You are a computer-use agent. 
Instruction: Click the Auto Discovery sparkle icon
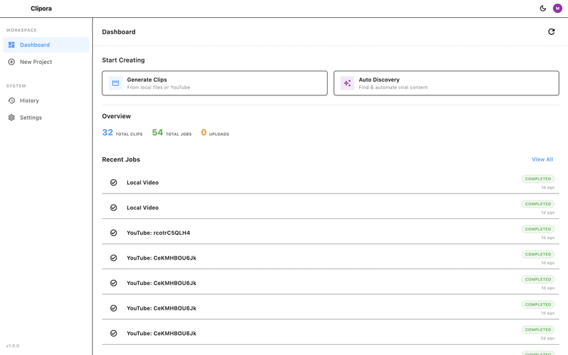point(347,83)
